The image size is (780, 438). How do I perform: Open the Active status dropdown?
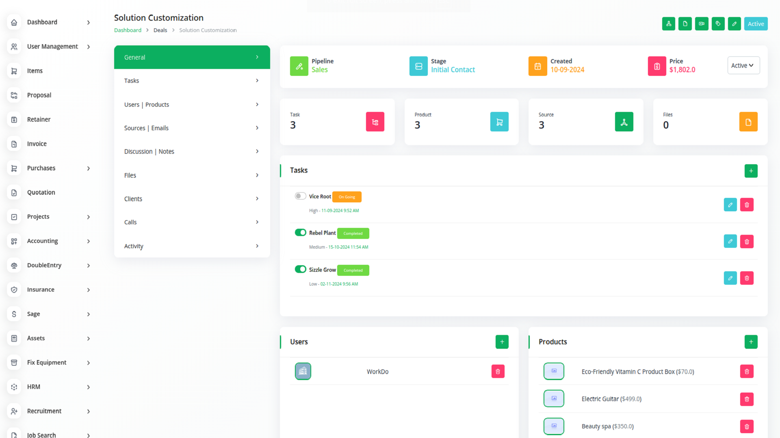(743, 66)
